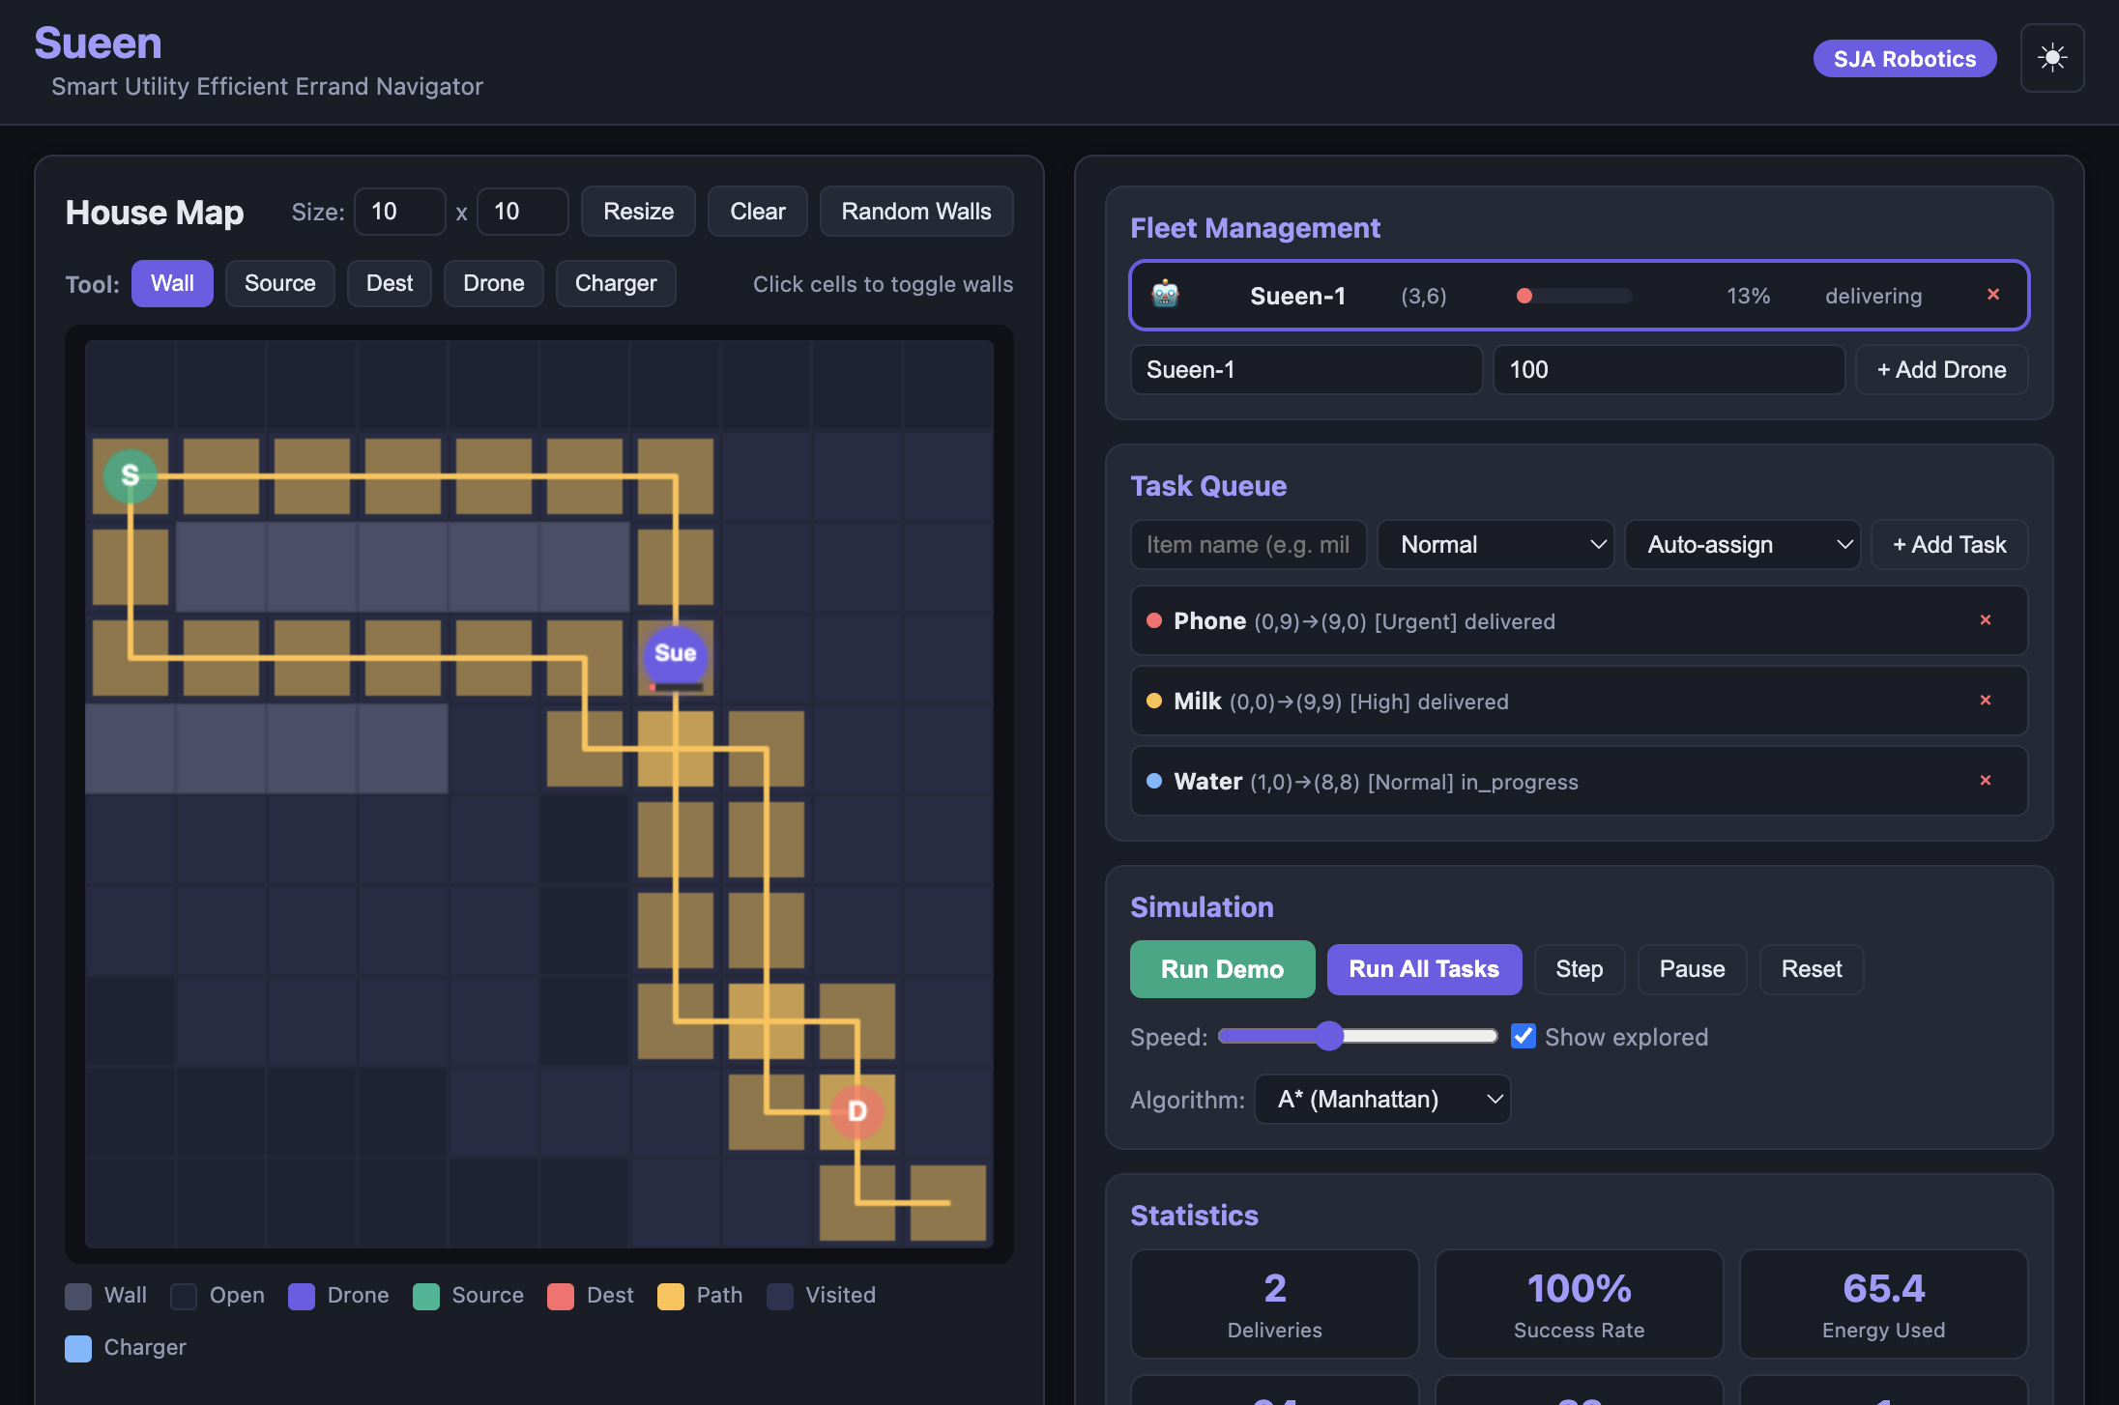The height and width of the screenshot is (1405, 2119).
Task: Advance simulation with Step button
Action: 1579,969
